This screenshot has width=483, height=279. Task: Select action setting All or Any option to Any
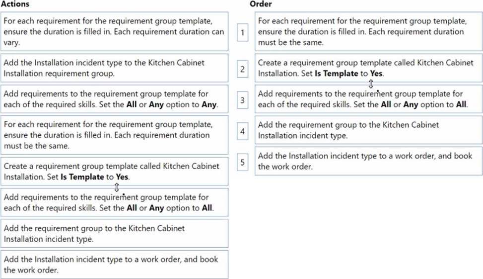pos(114,99)
